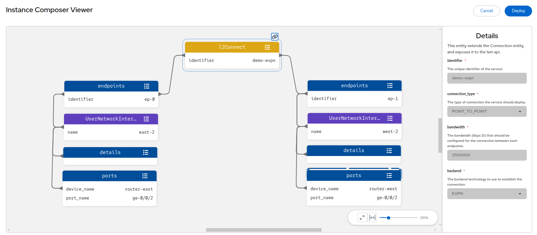Click 'ge-0/0/2' in router-west ports node
537x235 pixels.
tap(387, 198)
